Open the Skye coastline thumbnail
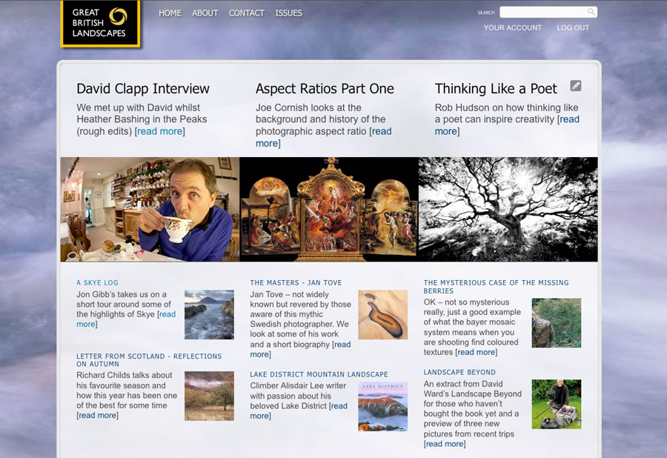Screen dimensions: 667x458 pyautogui.click(x=209, y=315)
